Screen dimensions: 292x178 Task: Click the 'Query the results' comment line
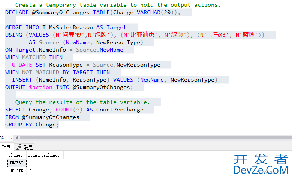(78, 102)
